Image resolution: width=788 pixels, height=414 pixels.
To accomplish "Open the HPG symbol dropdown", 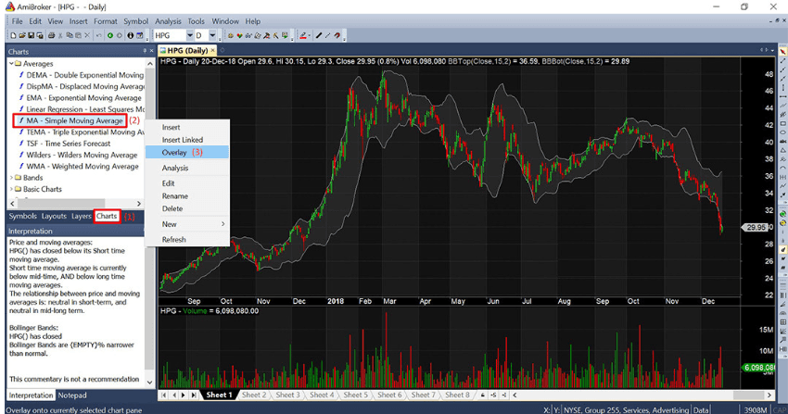I will (x=190, y=35).
